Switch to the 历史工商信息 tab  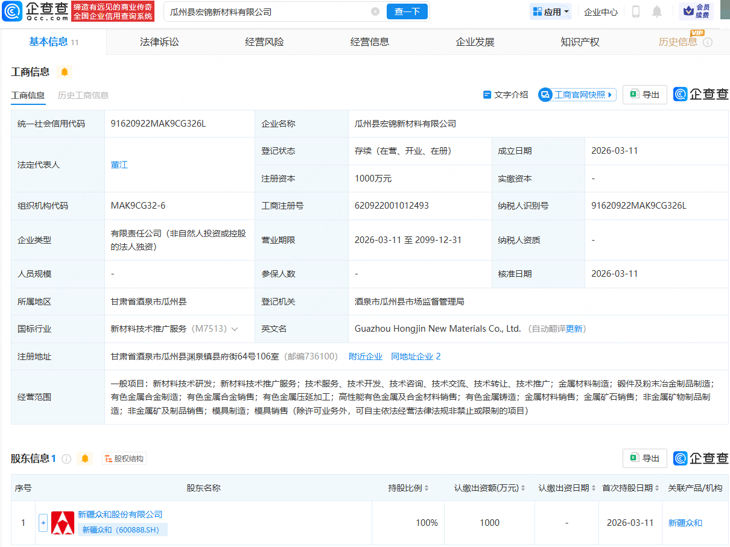83,95
